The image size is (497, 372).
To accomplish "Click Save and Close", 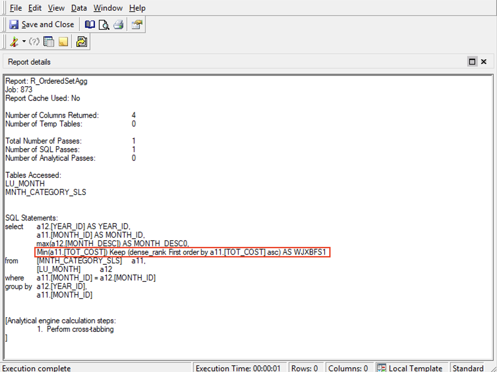I will click(x=42, y=24).
